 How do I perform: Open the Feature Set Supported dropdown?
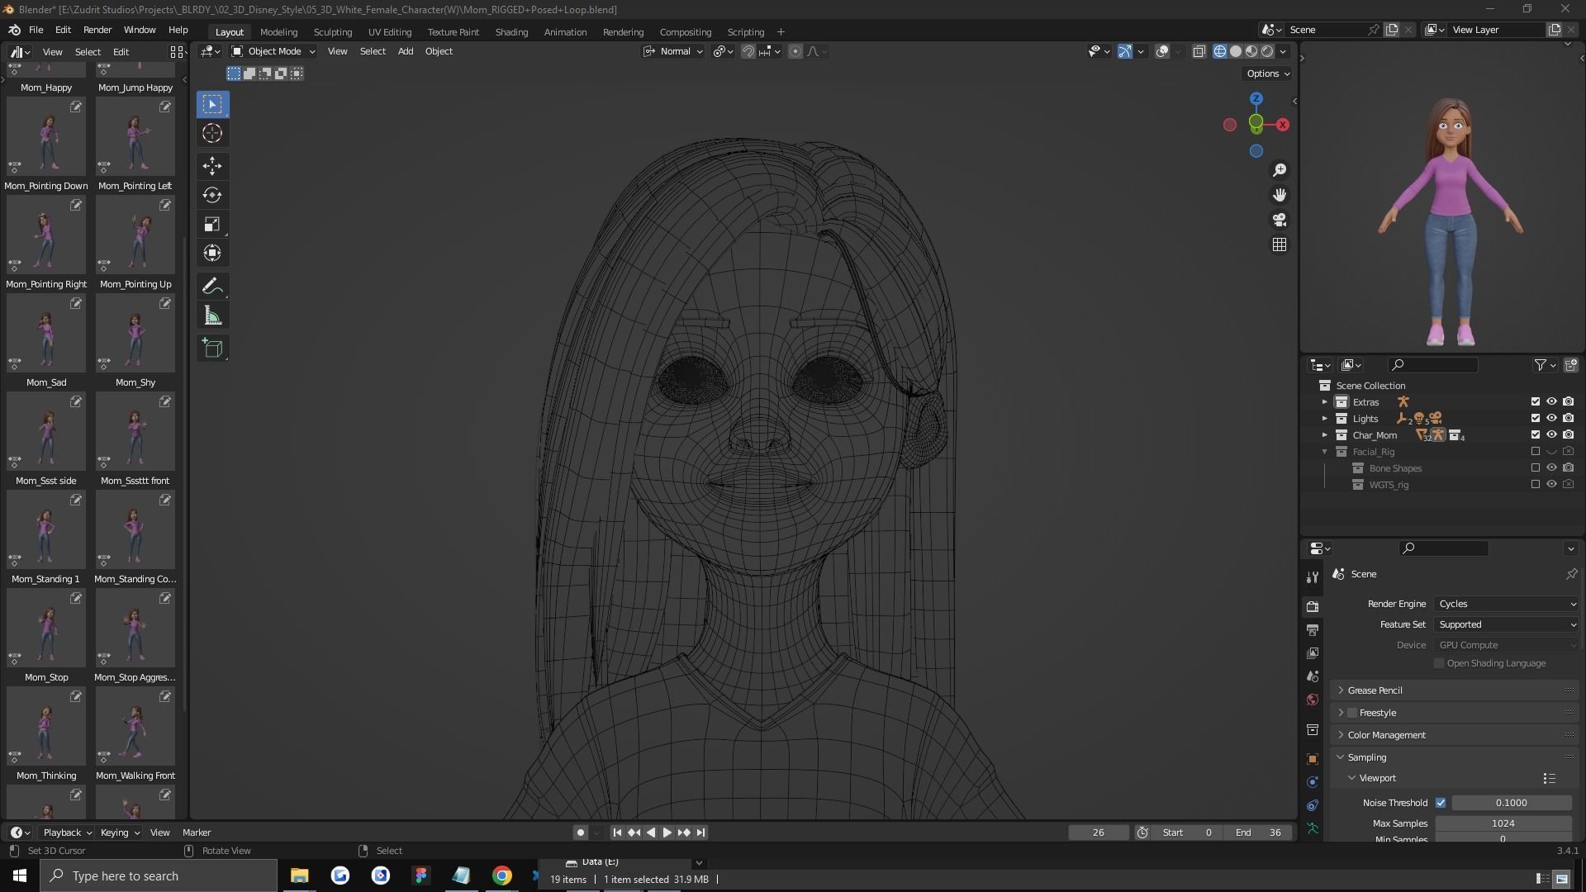pos(1507,624)
